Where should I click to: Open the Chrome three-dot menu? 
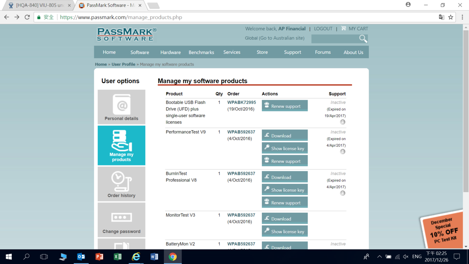click(x=462, y=17)
